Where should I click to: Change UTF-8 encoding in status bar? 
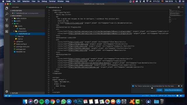(161, 96)
